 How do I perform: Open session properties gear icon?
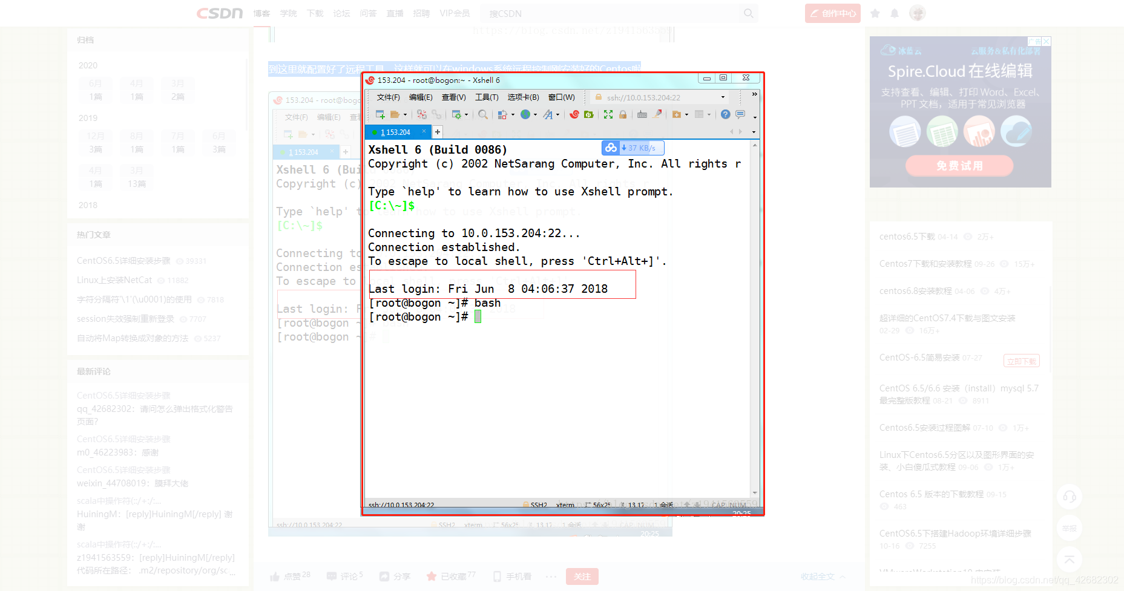tap(457, 114)
